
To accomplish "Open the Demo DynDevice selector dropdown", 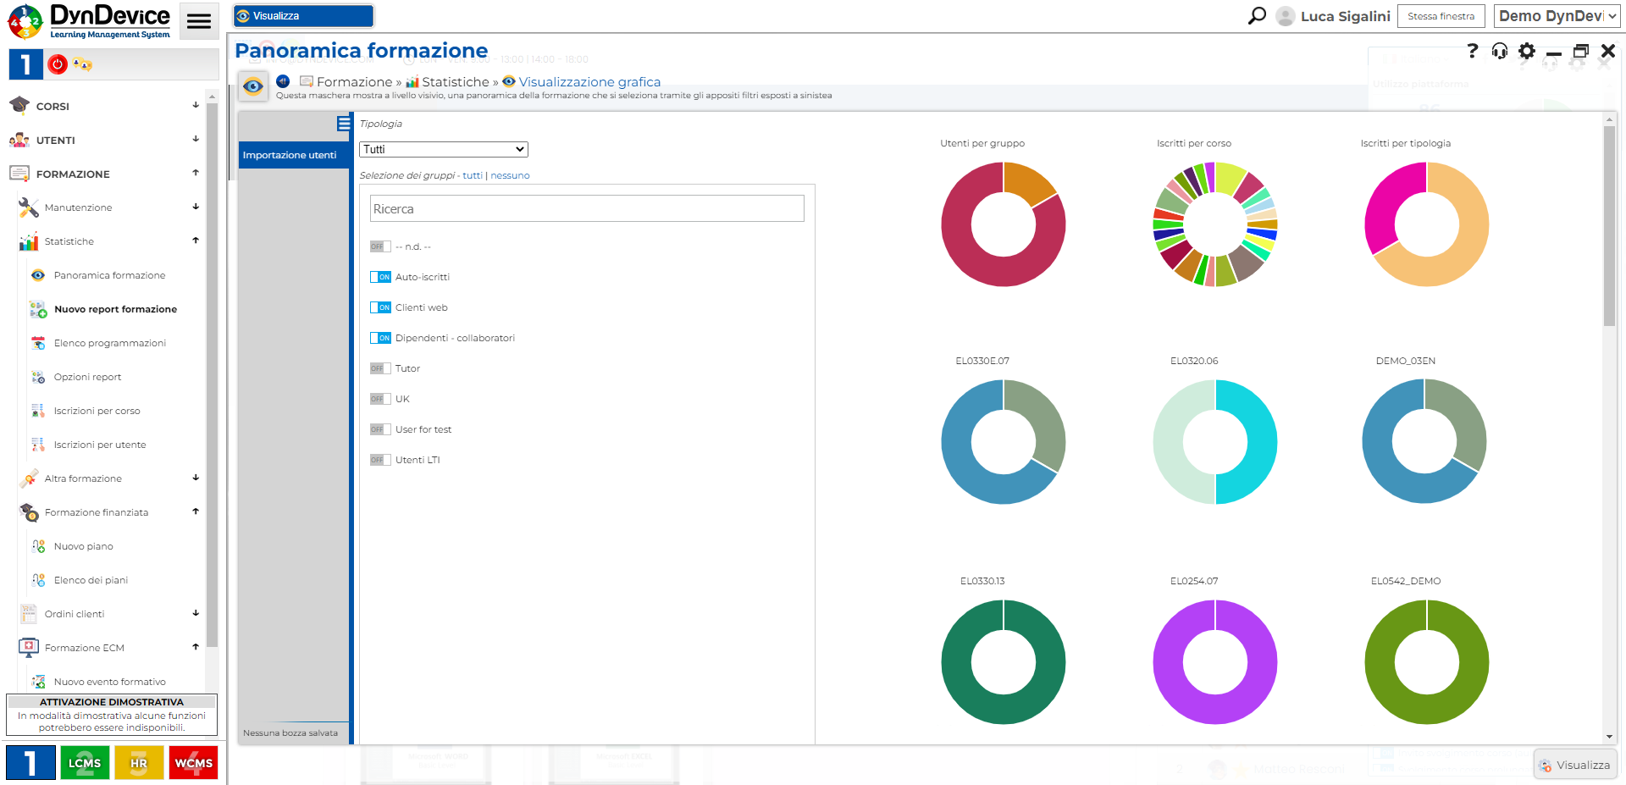I will coord(1557,16).
